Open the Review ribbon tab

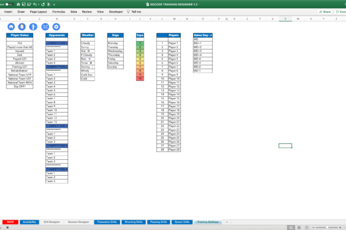click(87, 12)
